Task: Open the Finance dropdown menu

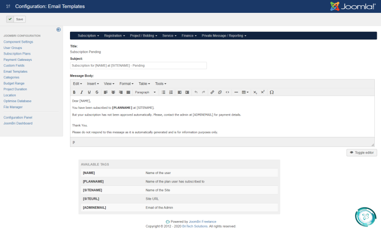Action: pos(189,36)
